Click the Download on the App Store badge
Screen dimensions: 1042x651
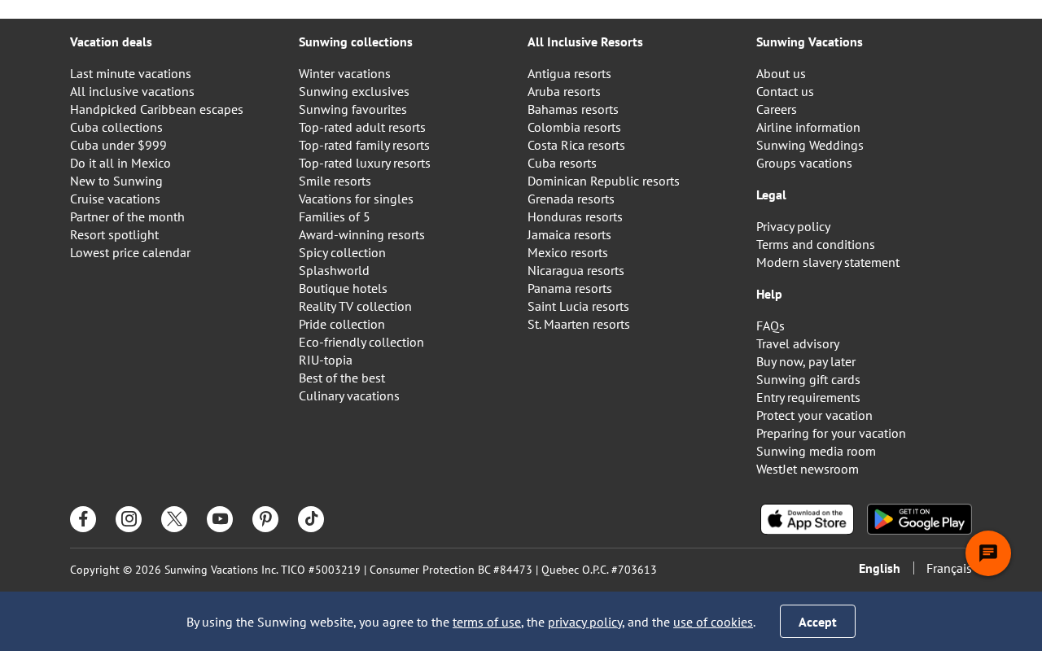click(807, 519)
